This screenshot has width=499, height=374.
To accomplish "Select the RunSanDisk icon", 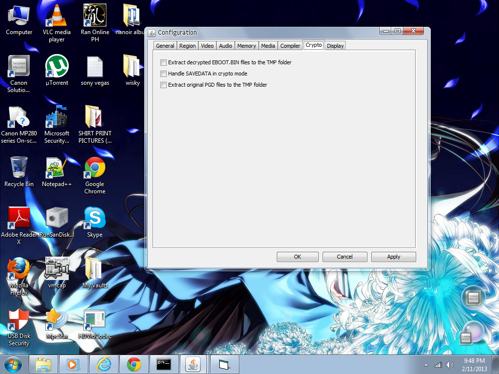I will coord(57,222).
